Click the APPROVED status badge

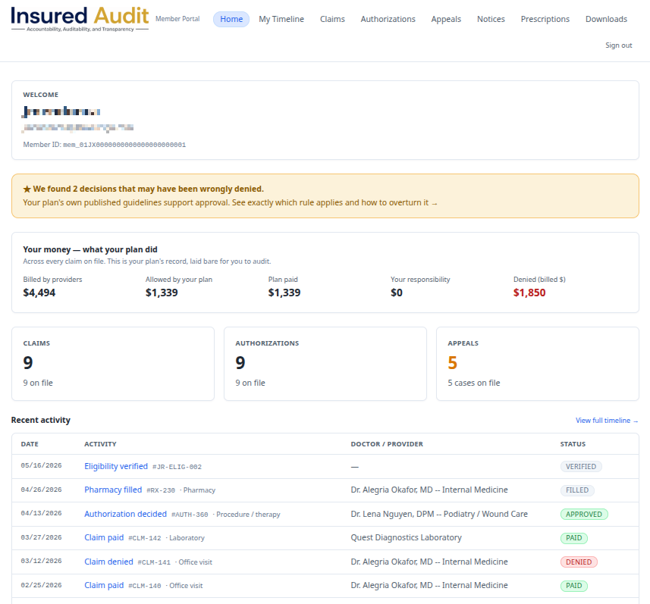tap(584, 514)
